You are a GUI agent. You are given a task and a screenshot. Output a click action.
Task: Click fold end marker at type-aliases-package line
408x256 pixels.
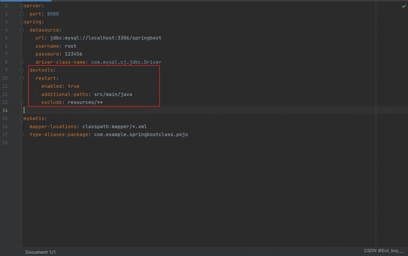22,135
